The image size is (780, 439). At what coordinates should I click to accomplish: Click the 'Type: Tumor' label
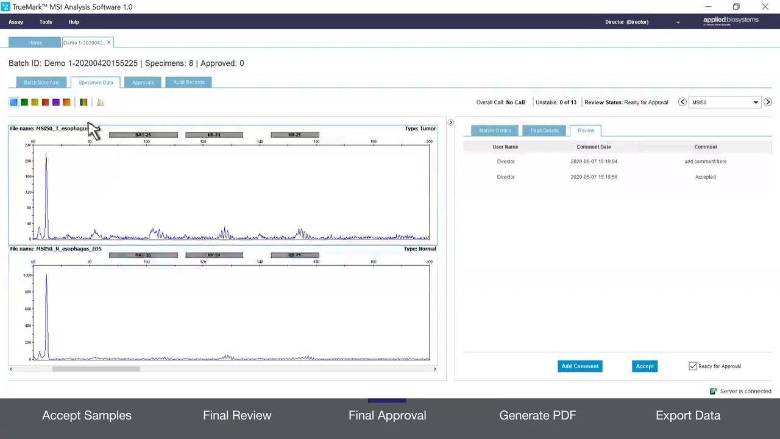420,129
